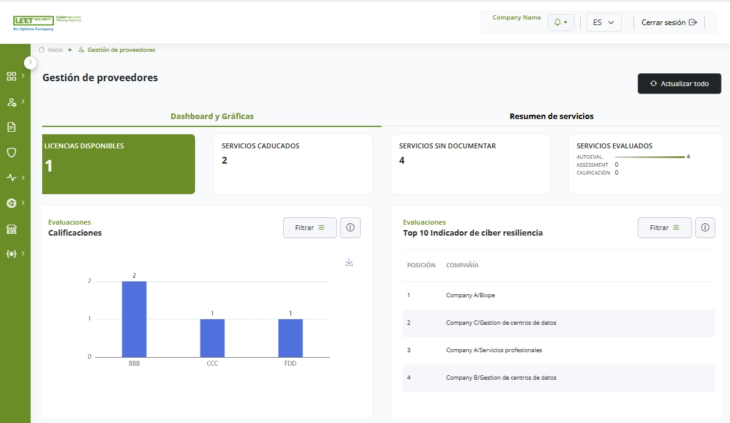
Task: Open the dashboard grid icon in sidebar
Action: (12, 76)
